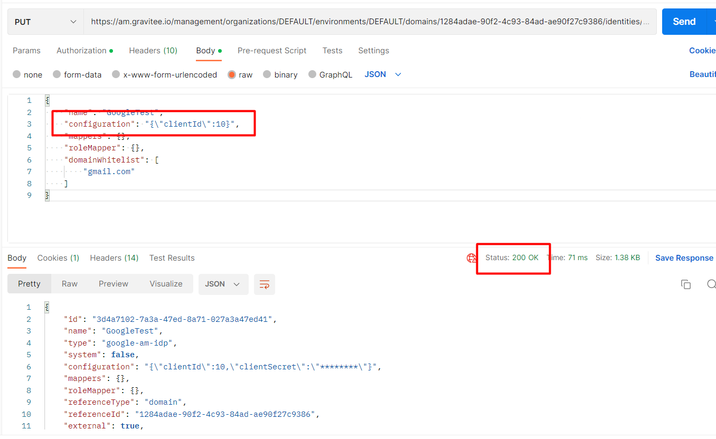The width and height of the screenshot is (716, 439).
Task: Click the Send button
Action: 684,21
